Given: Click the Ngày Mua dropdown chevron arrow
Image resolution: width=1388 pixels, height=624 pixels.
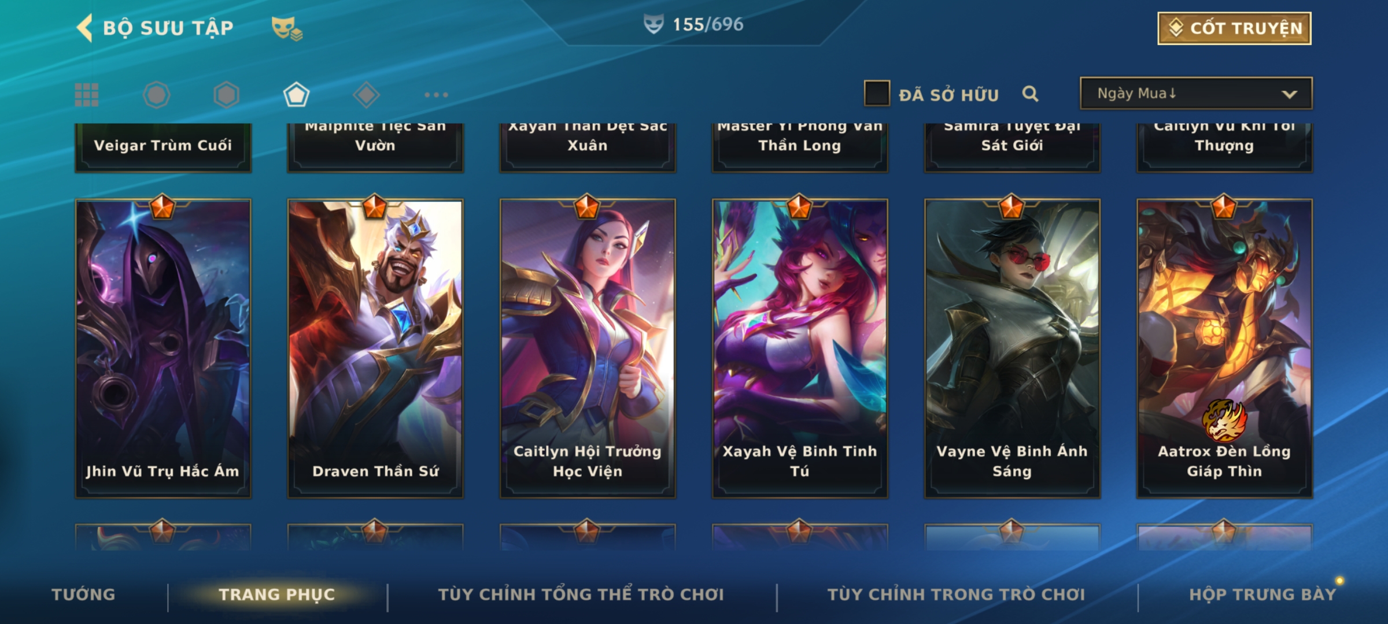Looking at the screenshot, I should coord(1289,94).
